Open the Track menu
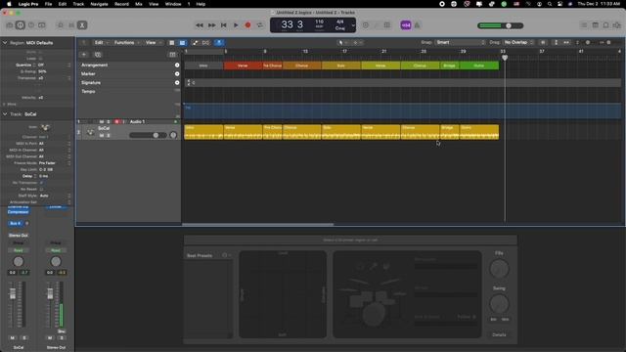This screenshot has width=626, height=352. coord(78,4)
